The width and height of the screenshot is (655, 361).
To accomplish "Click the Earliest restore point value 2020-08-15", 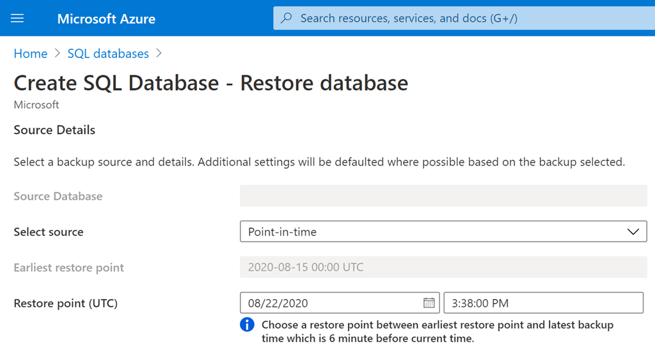I will tap(443, 267).
